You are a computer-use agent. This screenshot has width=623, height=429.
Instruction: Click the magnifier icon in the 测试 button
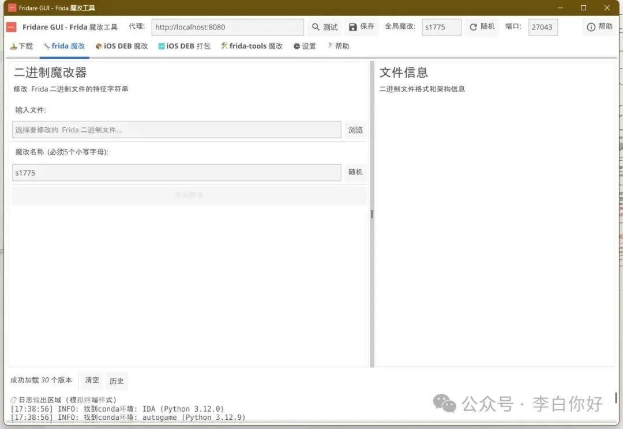click(316, 27)
